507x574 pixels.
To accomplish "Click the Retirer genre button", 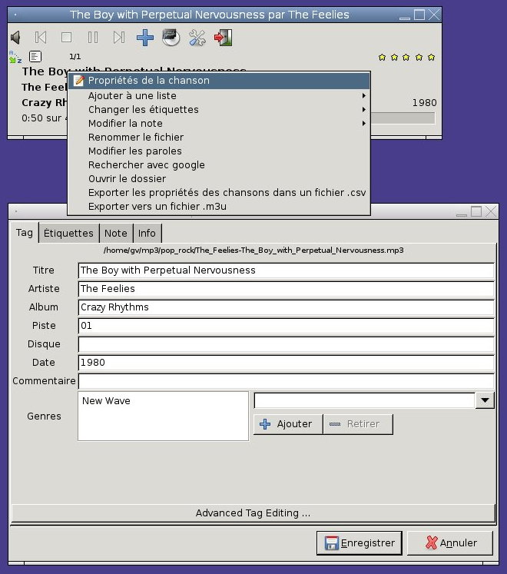I will click(x=358, y=424).
